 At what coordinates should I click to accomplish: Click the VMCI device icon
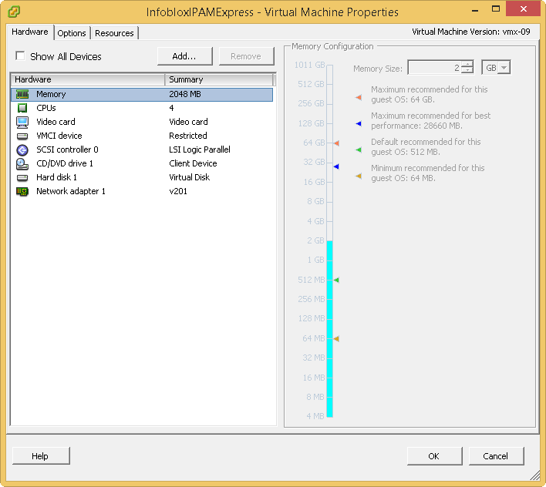(22, 136)
